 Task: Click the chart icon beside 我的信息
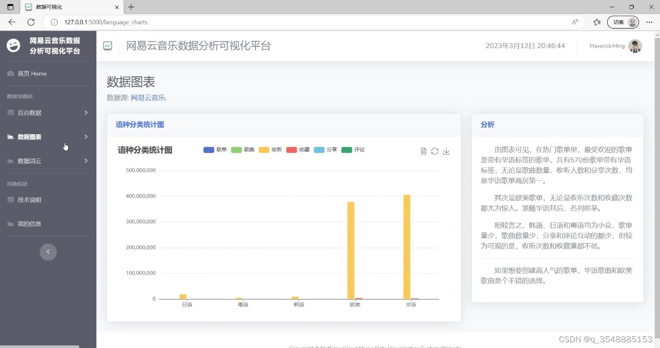11,224
